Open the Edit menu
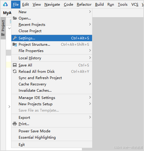This screenshot has height=151, width=144. click(25, 5)
